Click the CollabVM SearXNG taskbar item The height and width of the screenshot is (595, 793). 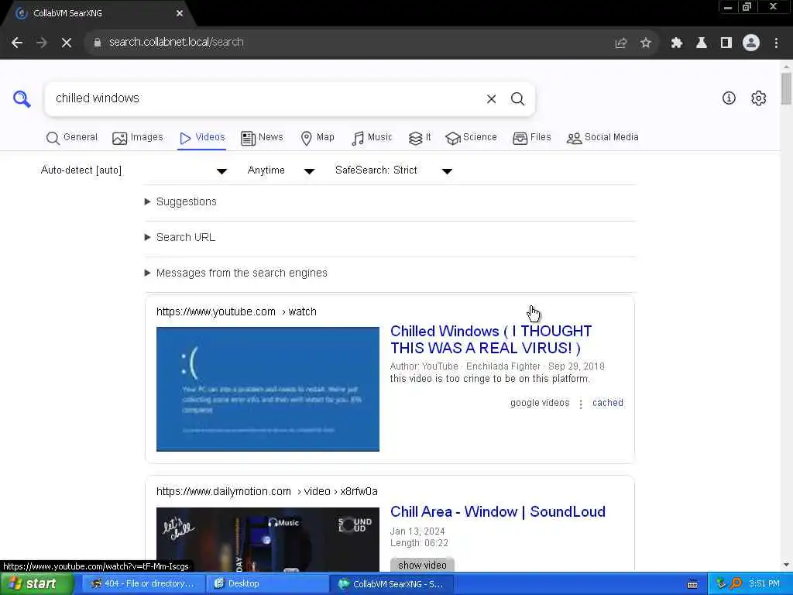click(x=391, y=584)
